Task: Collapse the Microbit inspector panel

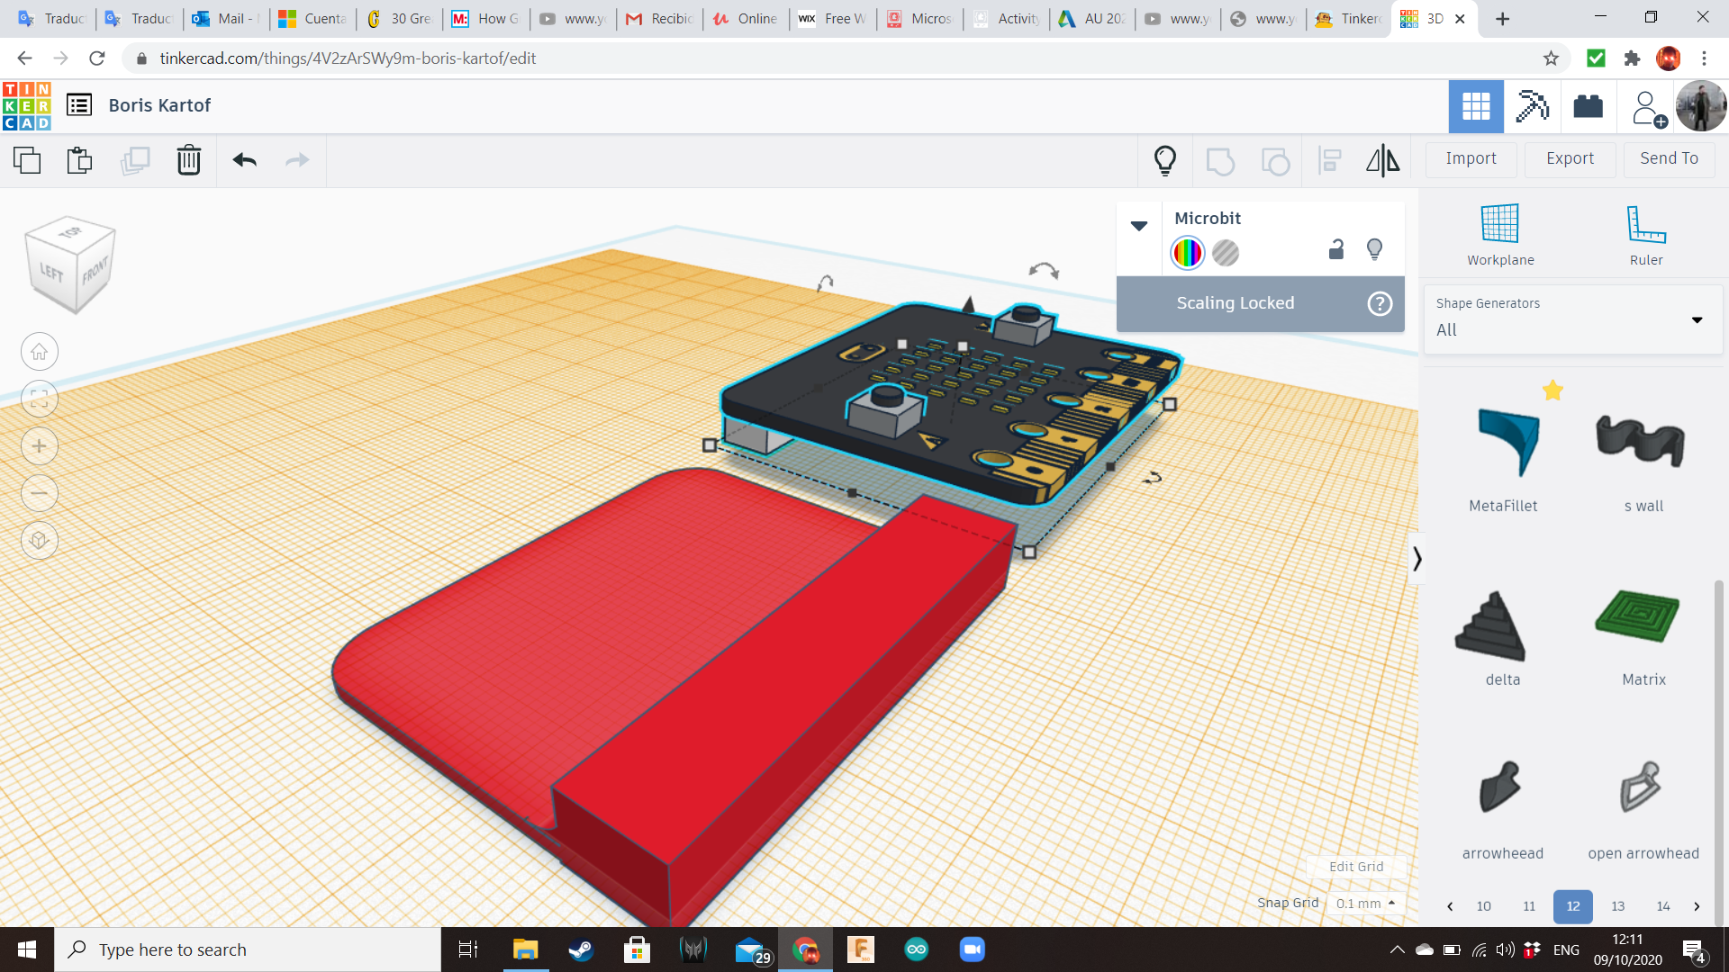Action: point(1139,225)
